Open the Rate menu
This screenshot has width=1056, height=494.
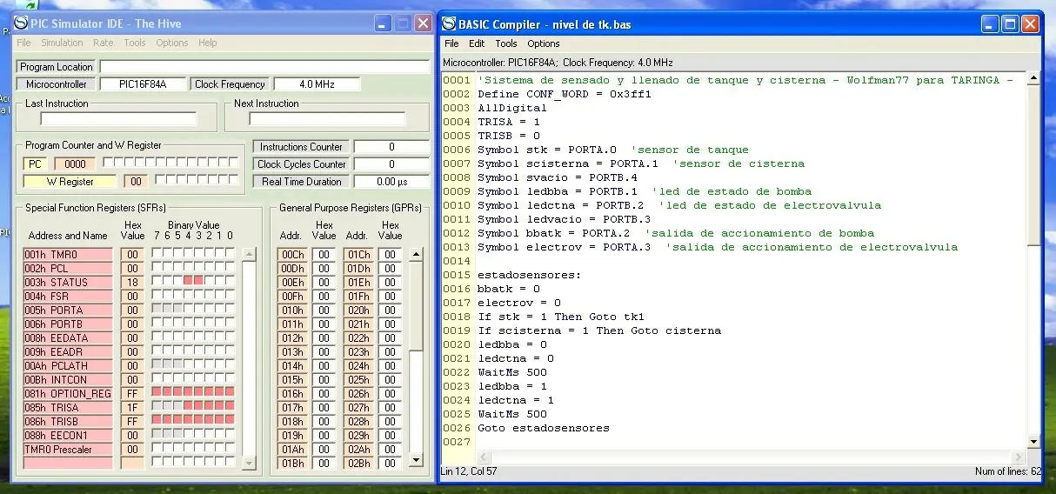coord(104,43)
